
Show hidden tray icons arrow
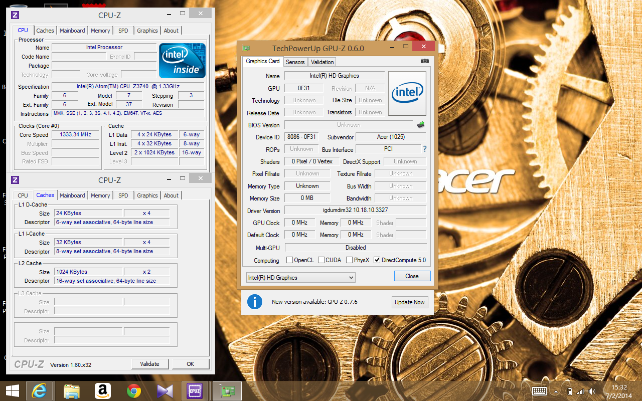click(556, 391)
